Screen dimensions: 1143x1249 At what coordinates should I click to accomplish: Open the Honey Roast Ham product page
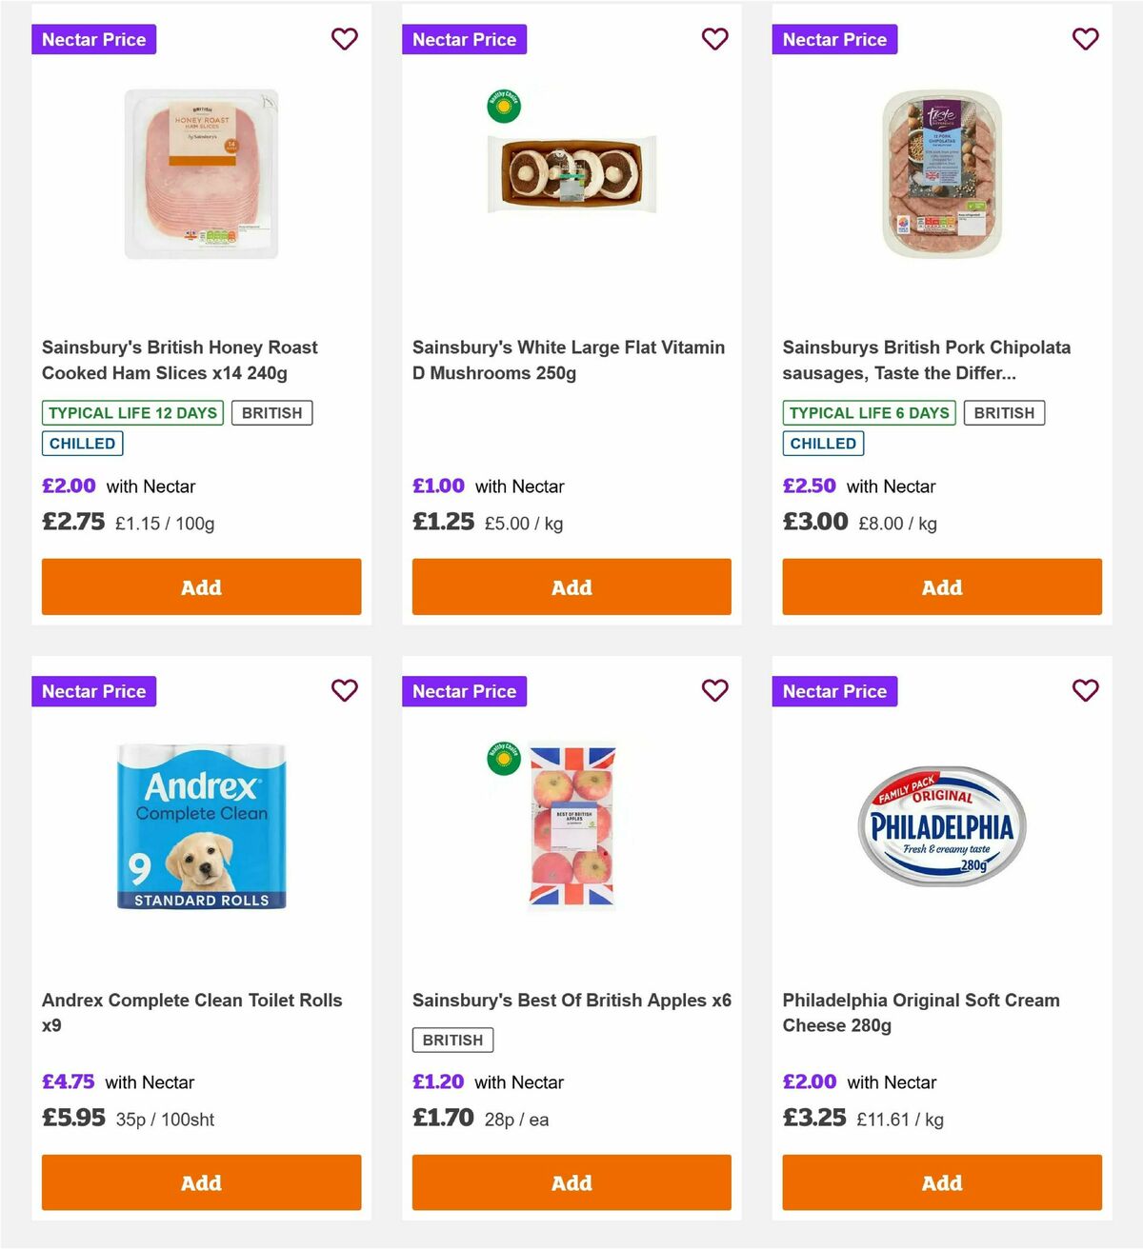tap(180, 360)
